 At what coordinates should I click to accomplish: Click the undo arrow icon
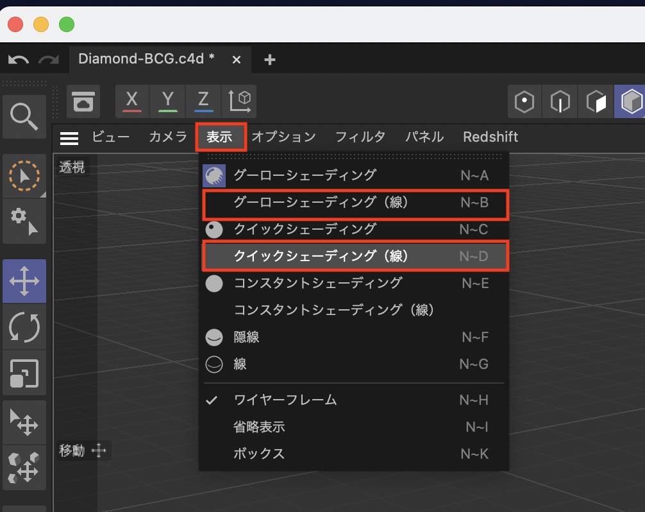18,60
